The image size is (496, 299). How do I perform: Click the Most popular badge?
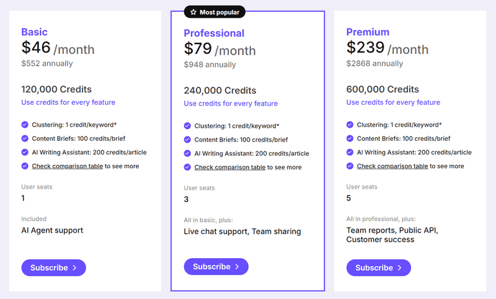click(x=215, y=12)
